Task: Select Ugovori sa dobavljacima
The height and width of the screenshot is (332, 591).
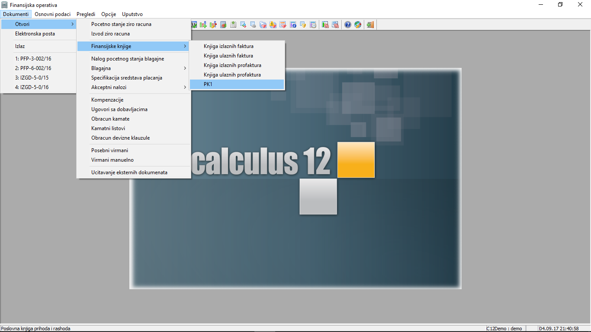Action: point(134,109)
